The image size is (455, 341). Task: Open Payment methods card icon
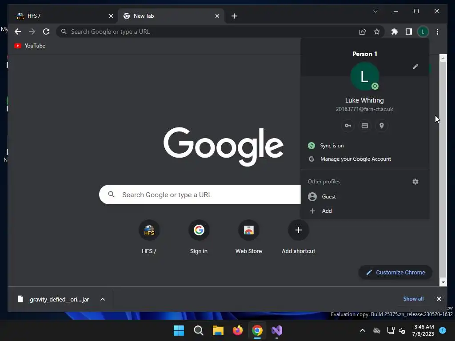tap(365, 126)
